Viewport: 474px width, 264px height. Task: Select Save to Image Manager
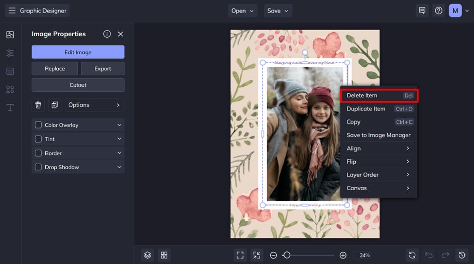pyautogui.click(x=379, y=135)
